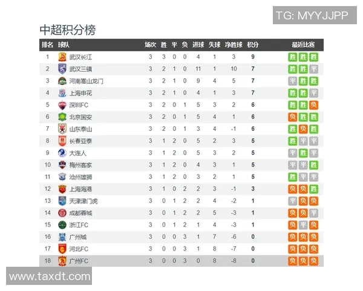
Task: Click the 北京国安 green club logo
Action: pos(62,116)
